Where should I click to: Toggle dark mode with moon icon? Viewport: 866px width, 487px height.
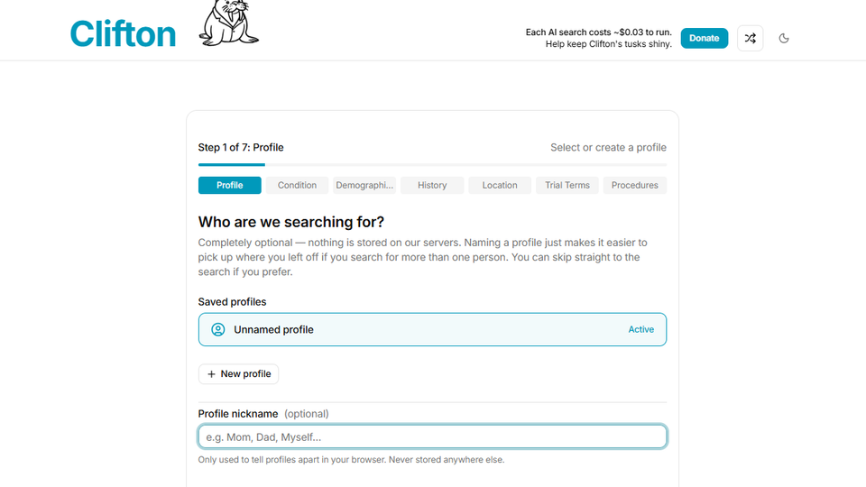tap(784, 38)
